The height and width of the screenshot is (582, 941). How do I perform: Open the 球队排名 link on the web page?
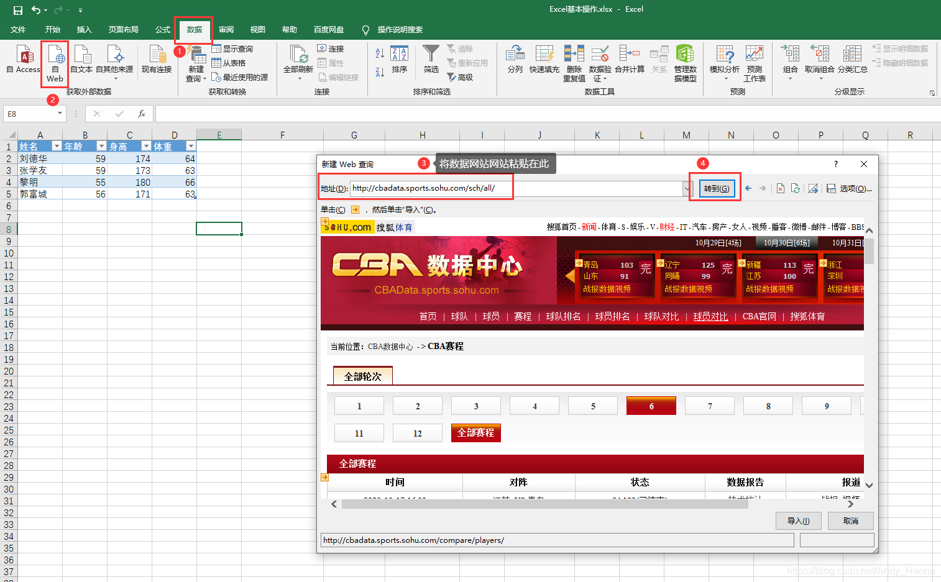point(563,316)
